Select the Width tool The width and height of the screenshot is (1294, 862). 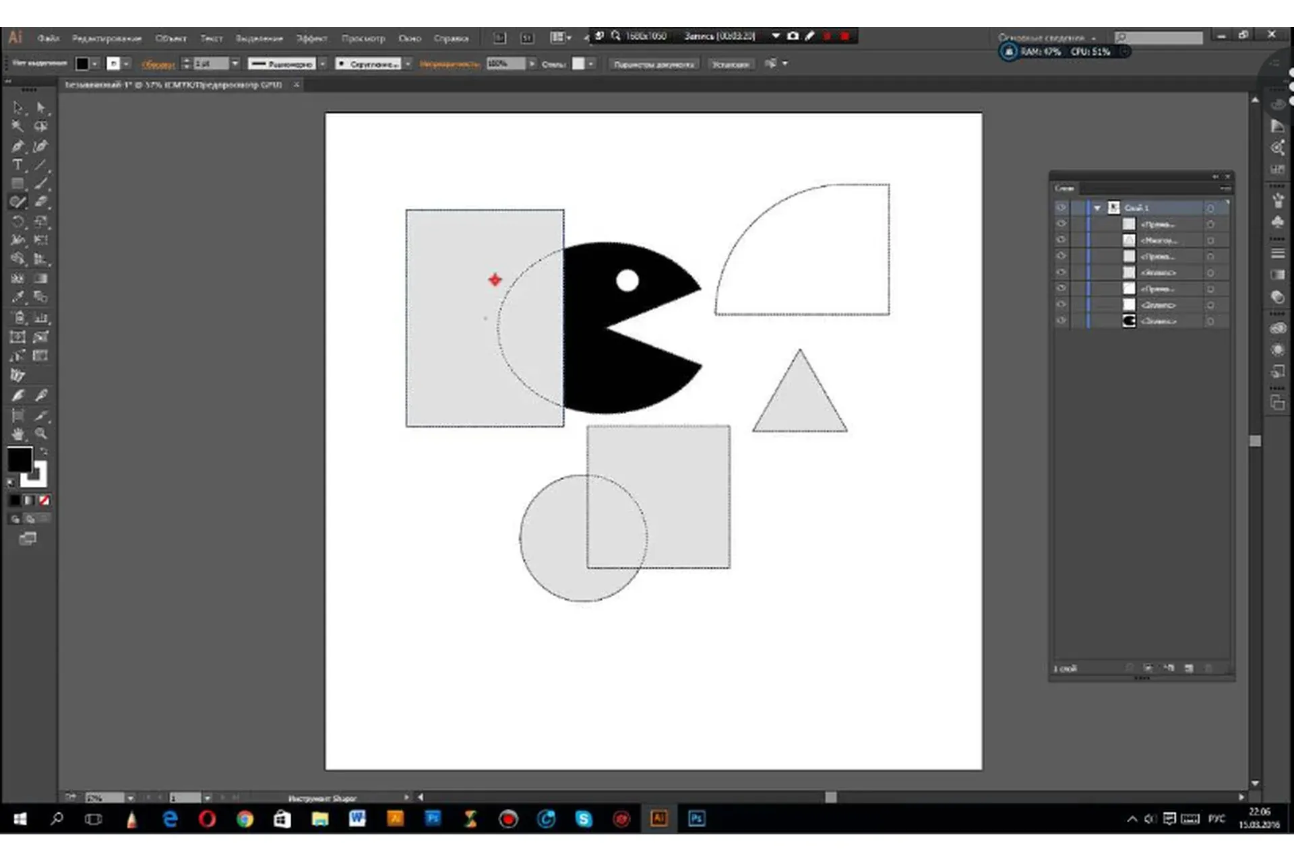(x=18, y=240)
